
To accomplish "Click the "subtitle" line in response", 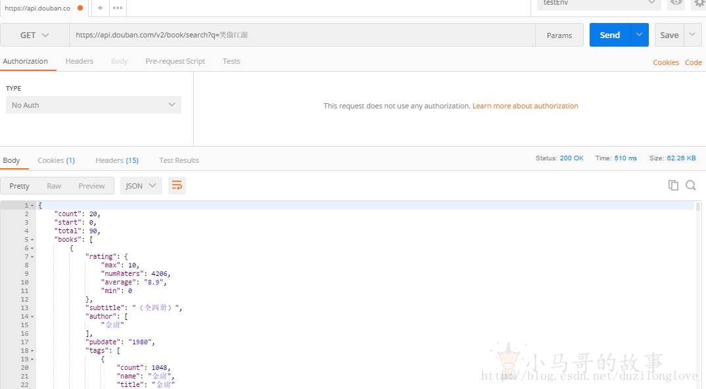I will click(133, 308).
